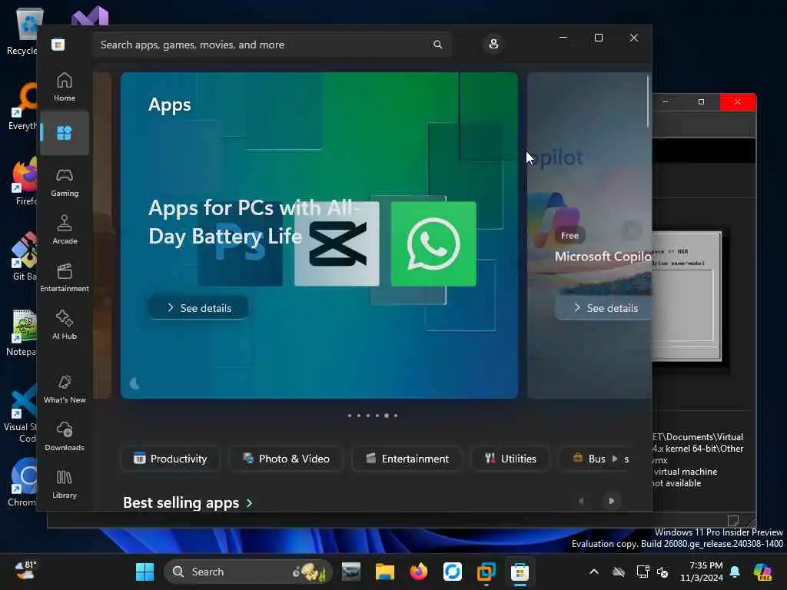Go to next best selling apps page
This screenshot has height=590, width=787.
[x=611, y=501]
